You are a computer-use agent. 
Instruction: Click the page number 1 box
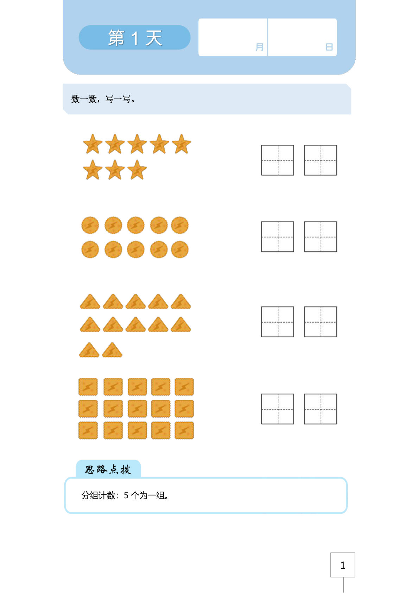343,565
